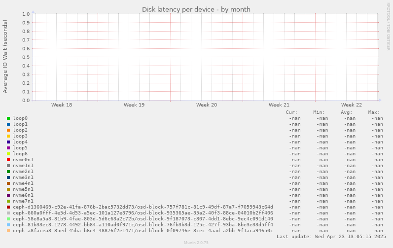Click the ceph-a8facea3 osd-block legend entry

143,231
